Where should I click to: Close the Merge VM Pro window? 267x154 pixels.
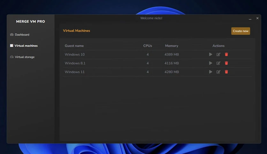point(257,18)
